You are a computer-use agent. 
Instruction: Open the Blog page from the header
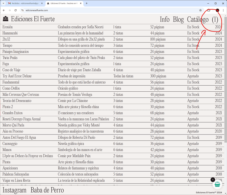[x=178, y=19]
